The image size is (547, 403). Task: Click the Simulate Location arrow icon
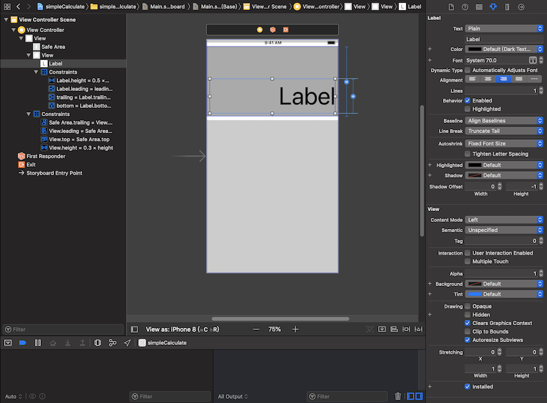(127, 342)
